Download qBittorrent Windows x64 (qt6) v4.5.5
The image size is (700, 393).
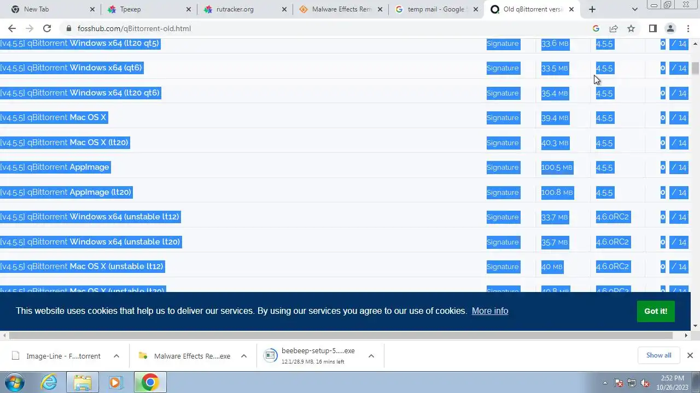point(71,68)
